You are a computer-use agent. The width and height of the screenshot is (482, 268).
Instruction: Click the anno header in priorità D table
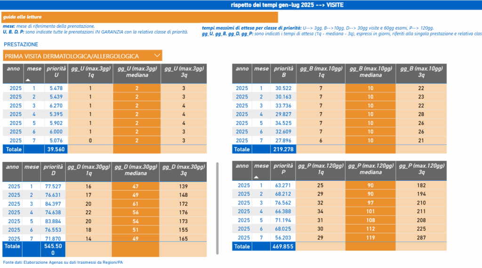(x=13, y=166)
